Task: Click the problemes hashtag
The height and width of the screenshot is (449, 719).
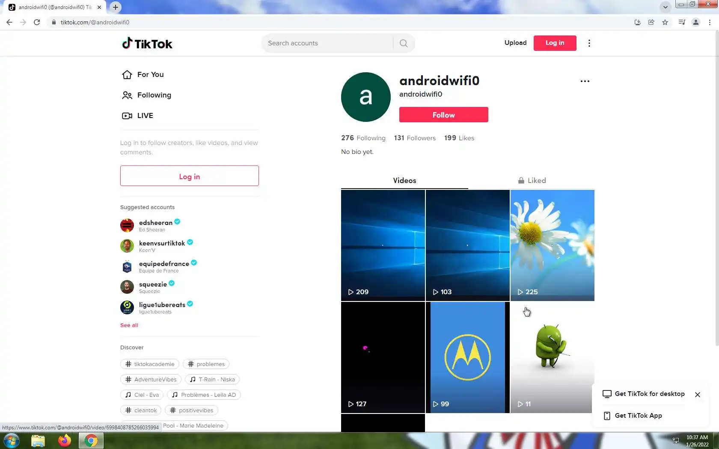Action: pyautogui.click(x=206, y=364)
